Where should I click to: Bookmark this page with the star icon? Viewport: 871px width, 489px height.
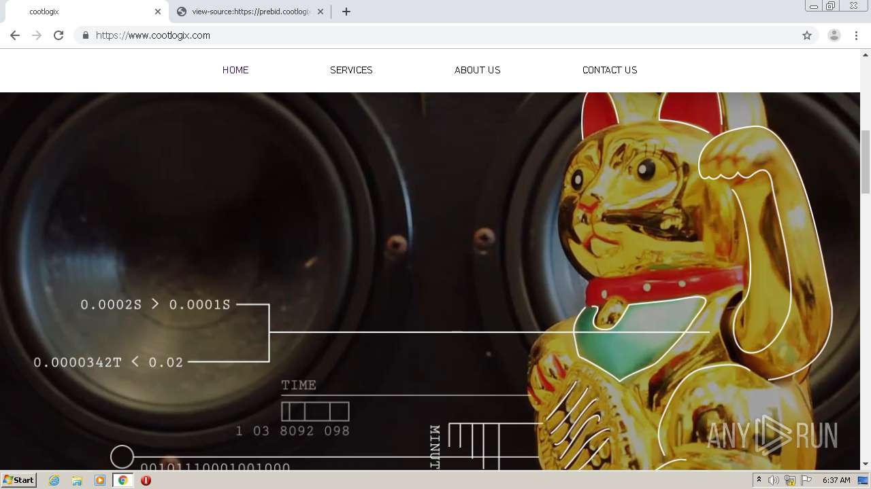tap(807, 35)
